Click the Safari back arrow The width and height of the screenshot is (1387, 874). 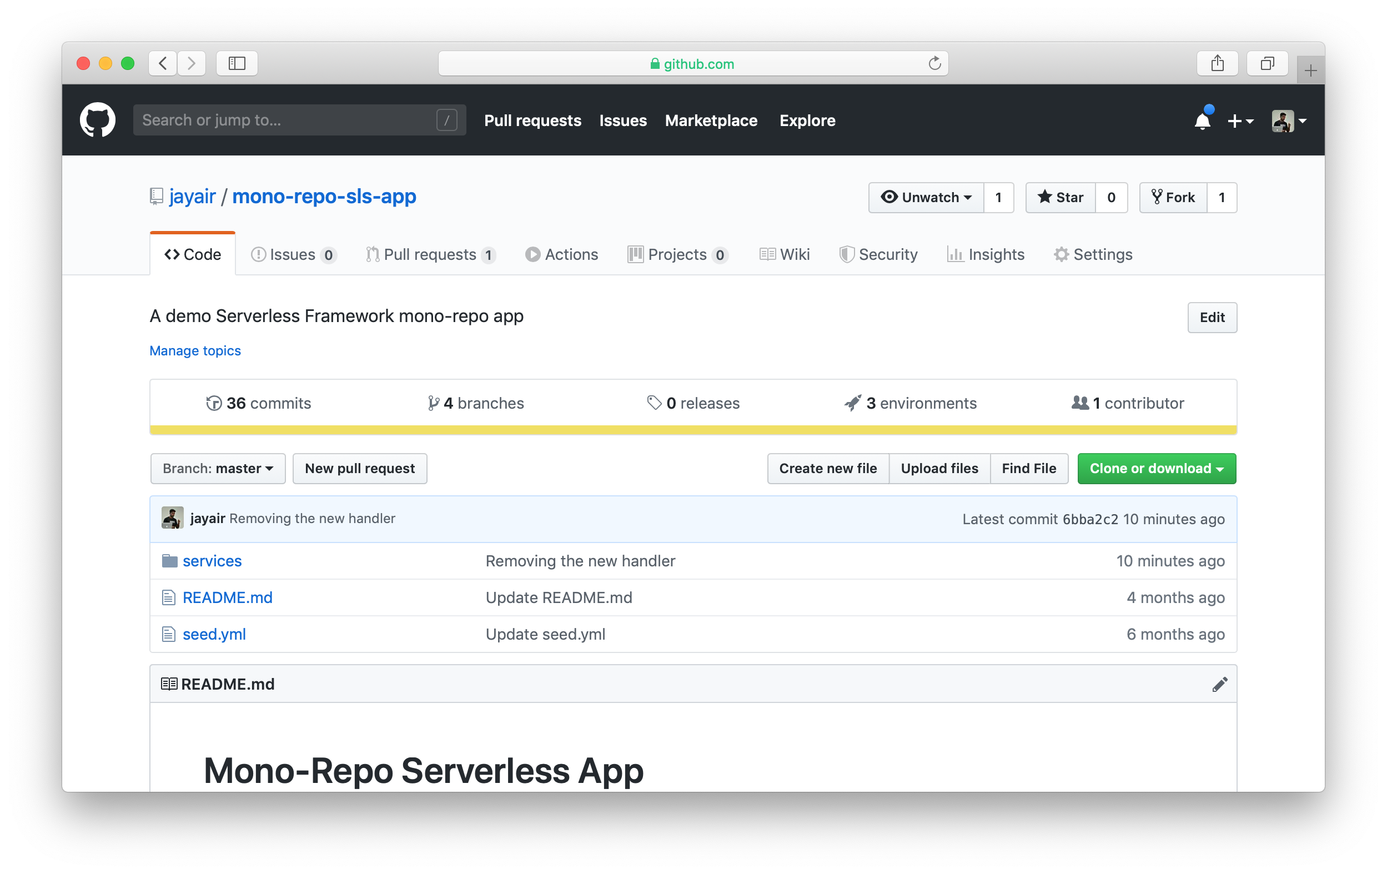163,63
